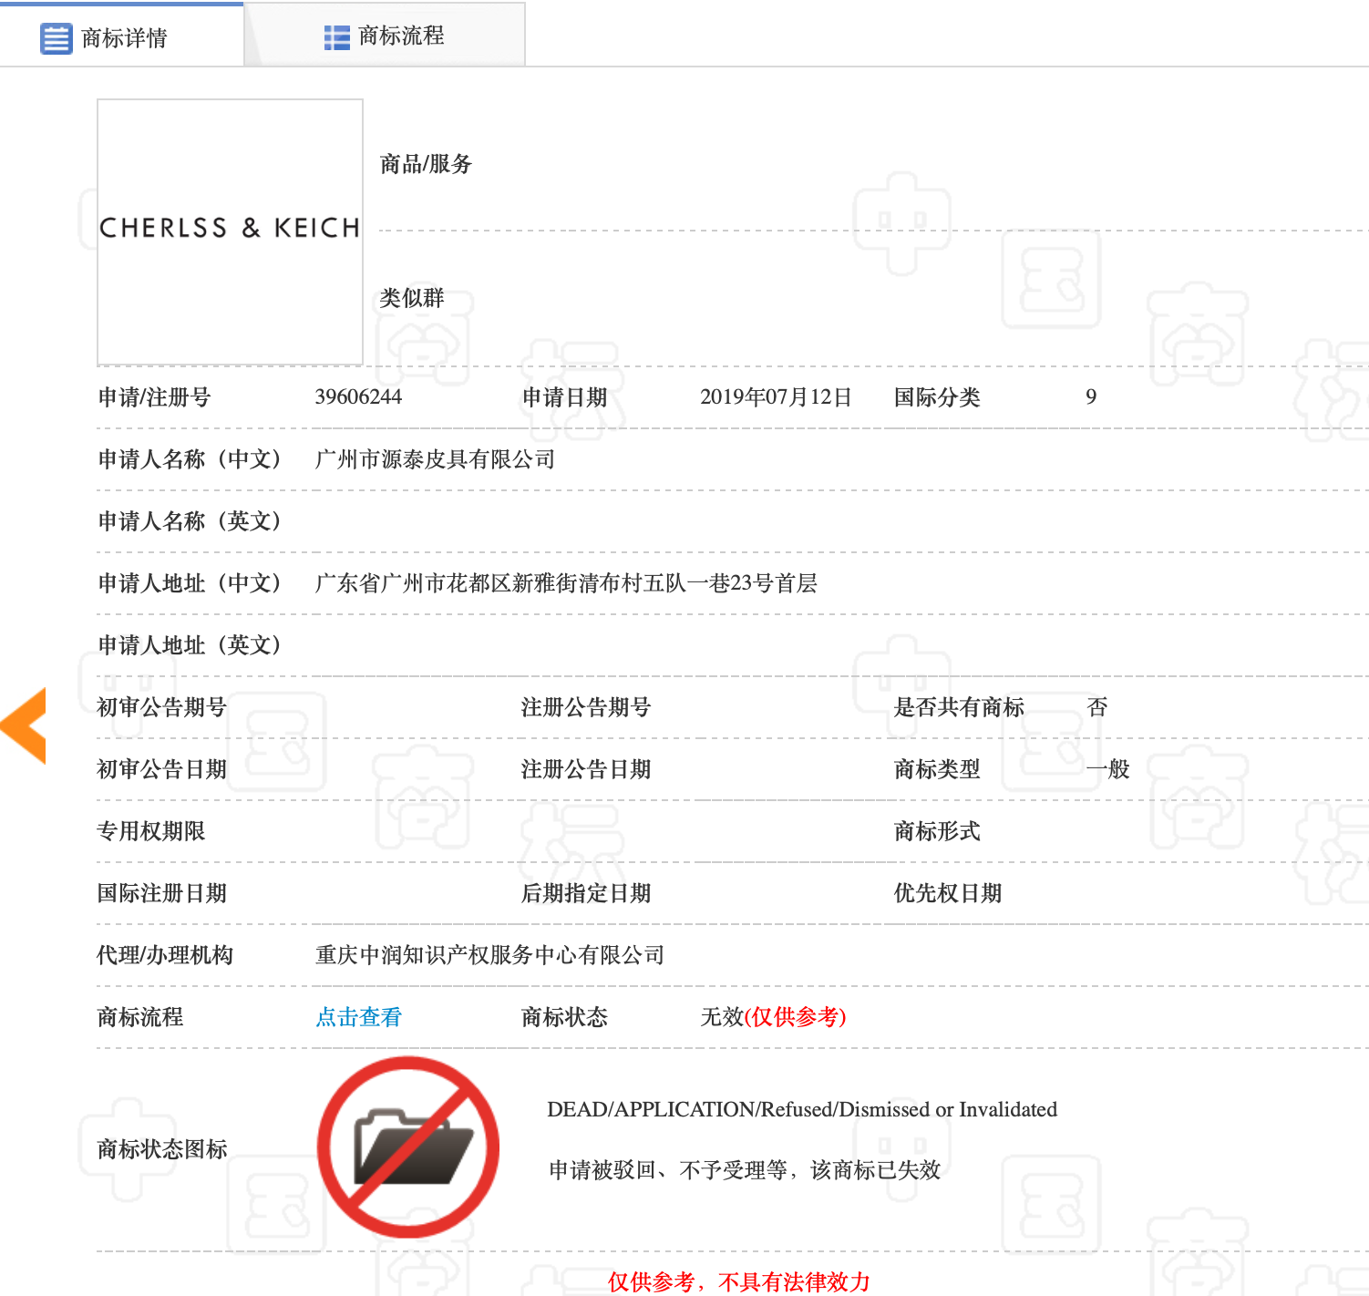Click the 商标类型 value 一般

(1107, 769)
